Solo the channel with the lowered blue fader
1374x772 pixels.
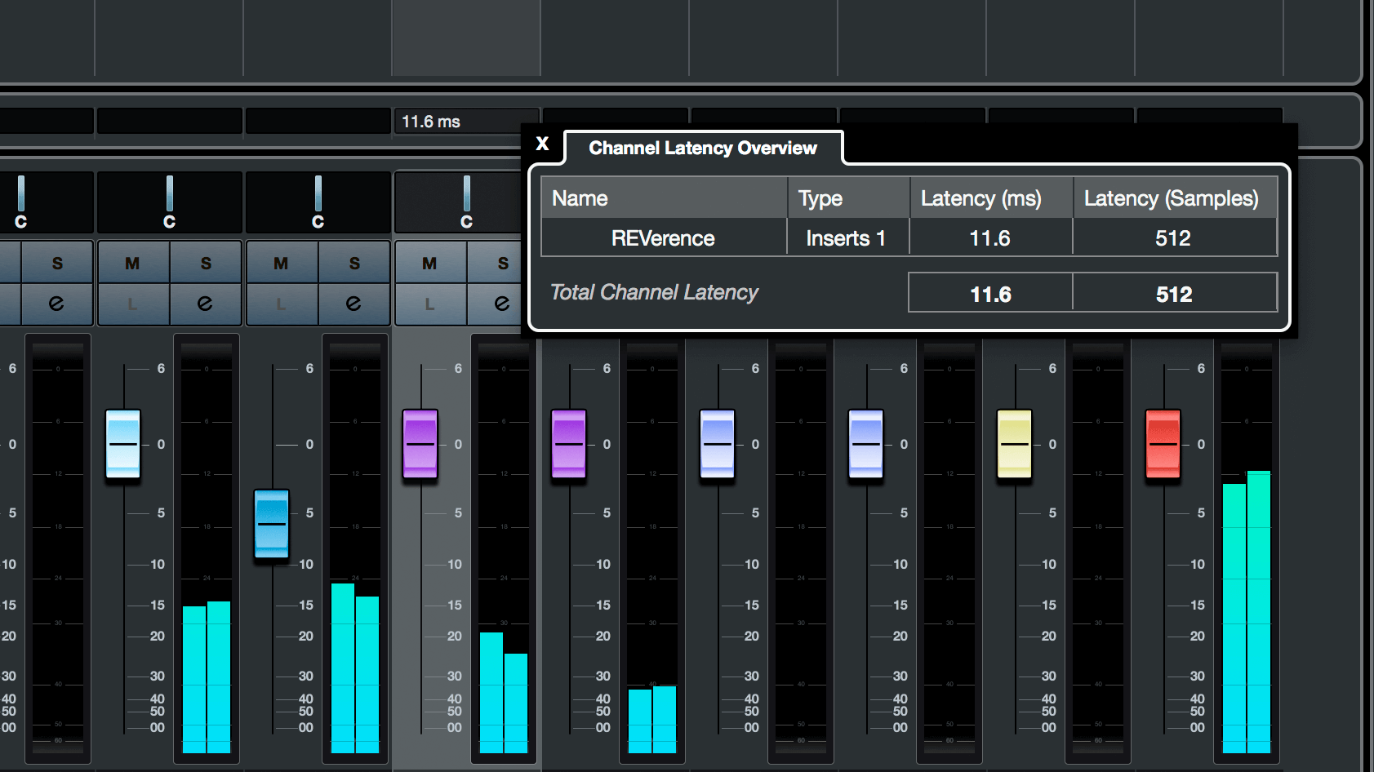pos(354,263)
